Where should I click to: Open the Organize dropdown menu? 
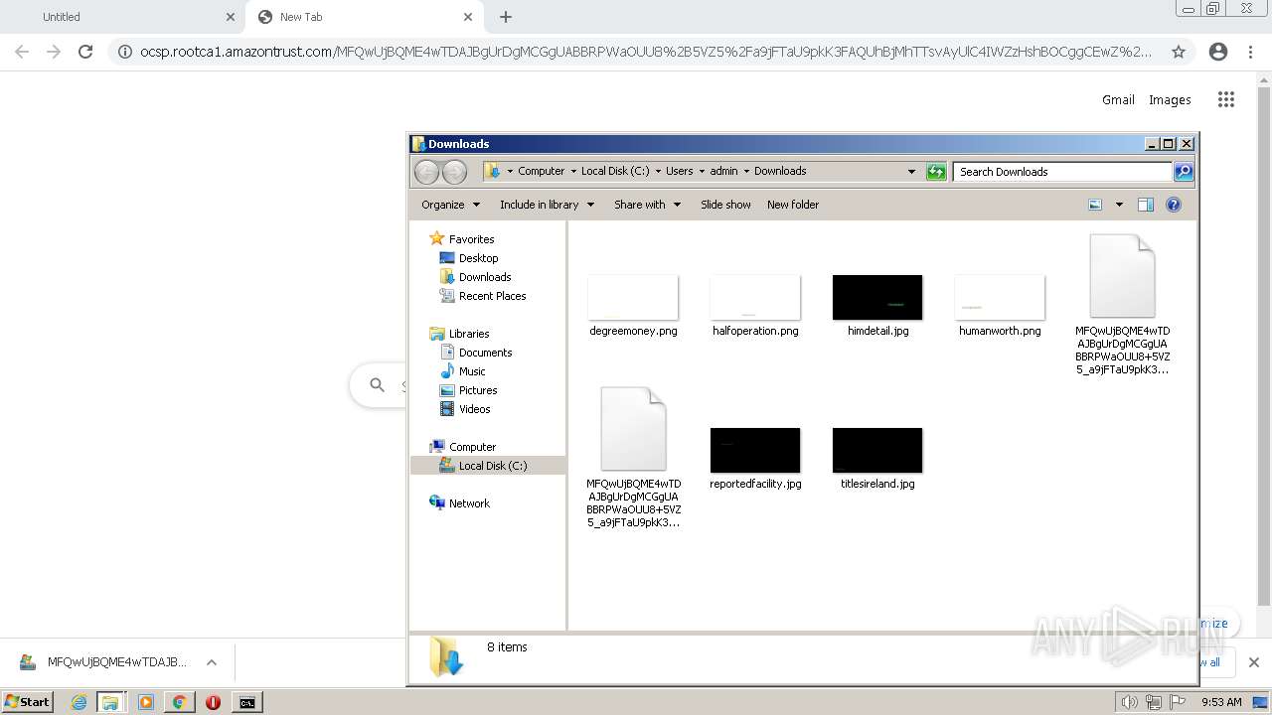point(450,205)
